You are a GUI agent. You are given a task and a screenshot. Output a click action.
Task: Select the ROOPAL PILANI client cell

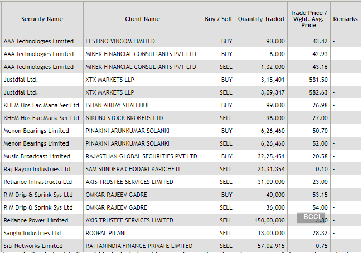pos(106,233)
